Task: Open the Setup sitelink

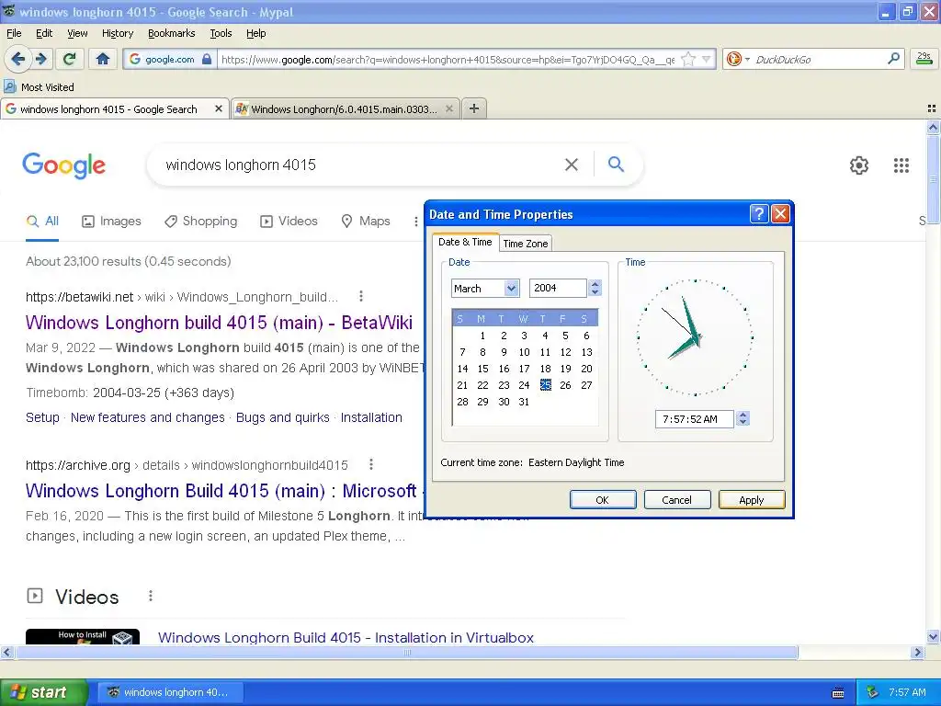Action: click(42, 417)
